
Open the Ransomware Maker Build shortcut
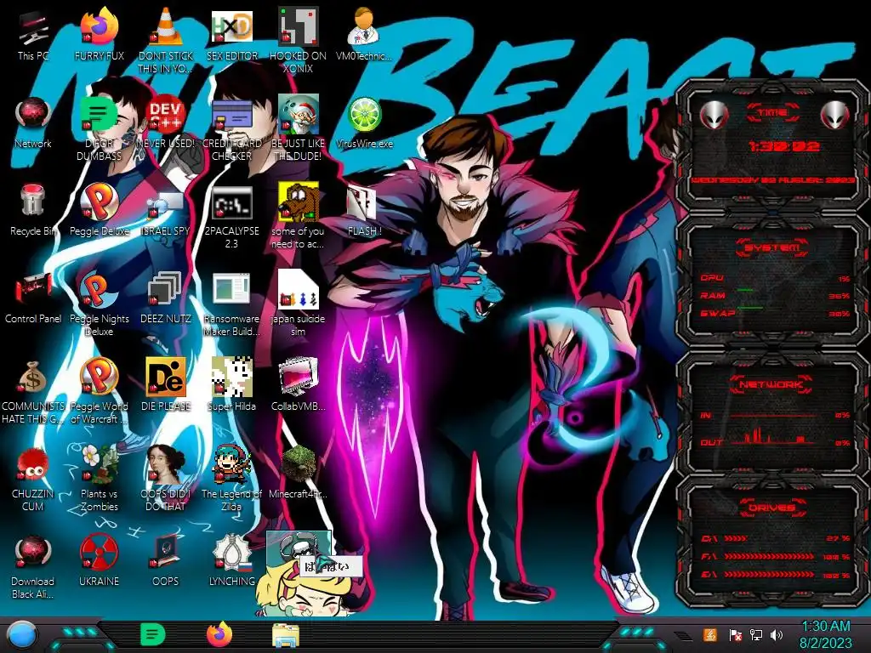click(x=231, y=304)
